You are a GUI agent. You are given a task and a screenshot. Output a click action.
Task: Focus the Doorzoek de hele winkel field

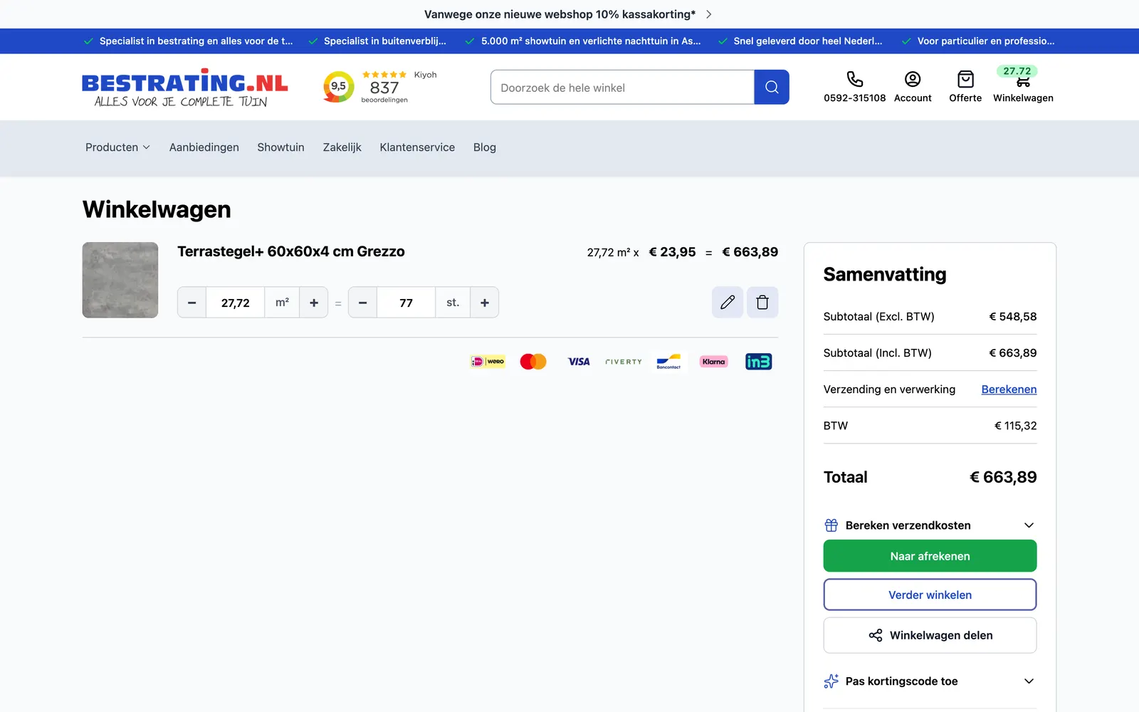622,87
